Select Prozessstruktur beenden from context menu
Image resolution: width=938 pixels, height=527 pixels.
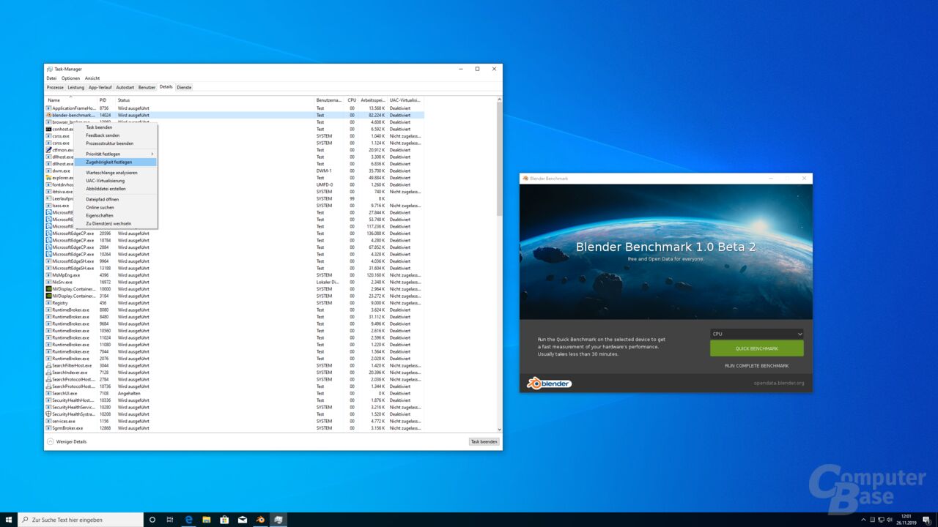115,143
